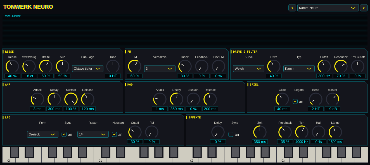Screen dimensions: 370x165
Task: Uncheck the LFO Sync checkbox
Action: pos(64,134)
